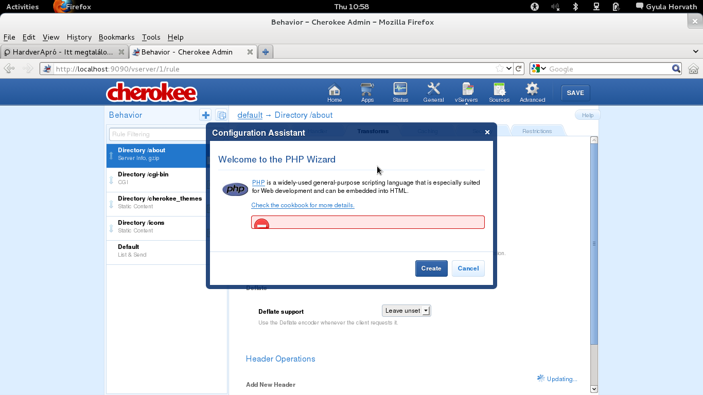This screenshot has width=703, height=395.
Task: Select the Directory /cherokee_themes rule
Action: pyautogui.click(x=156, y=204)
